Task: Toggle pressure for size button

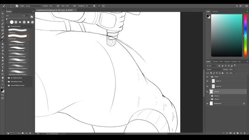Action: coord(99,6)
